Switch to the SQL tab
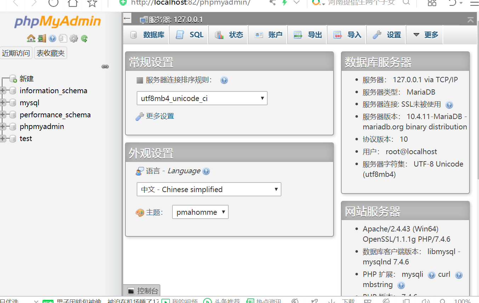479x303 pixels. pos(189,35)
